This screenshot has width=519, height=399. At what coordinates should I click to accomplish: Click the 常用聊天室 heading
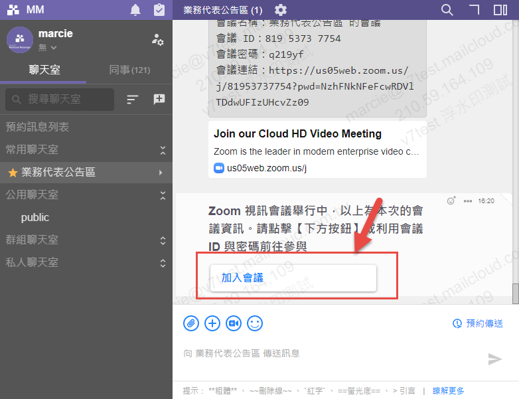point(32,149)
